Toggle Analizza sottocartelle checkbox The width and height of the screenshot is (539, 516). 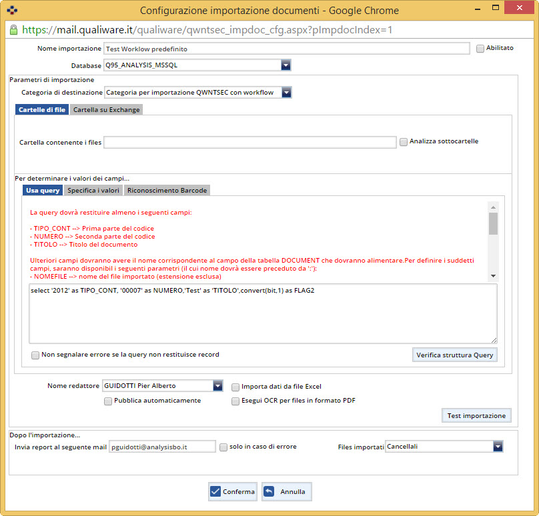[404, 141]
